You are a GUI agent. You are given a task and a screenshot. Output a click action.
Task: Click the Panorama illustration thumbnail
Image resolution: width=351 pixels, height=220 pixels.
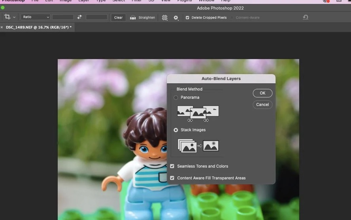pos(198,114)
